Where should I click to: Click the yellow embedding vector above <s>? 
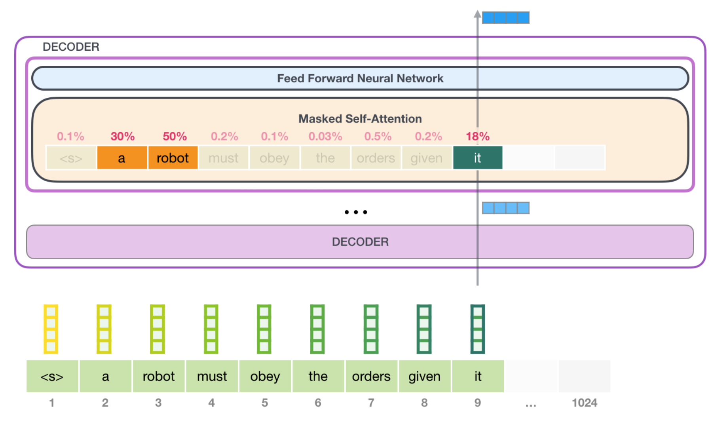pos(51,329)
